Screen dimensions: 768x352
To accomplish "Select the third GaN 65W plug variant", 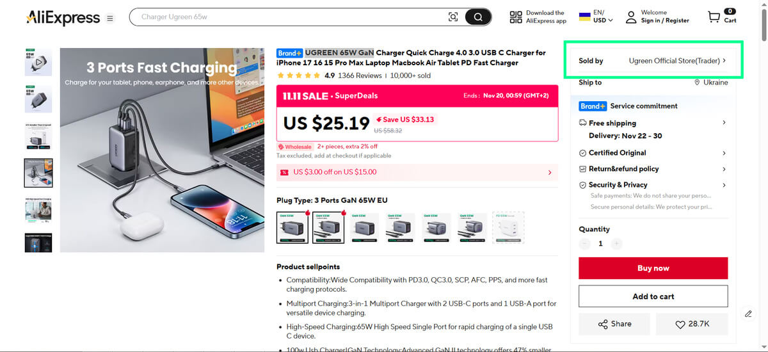I will click(365, 227).
